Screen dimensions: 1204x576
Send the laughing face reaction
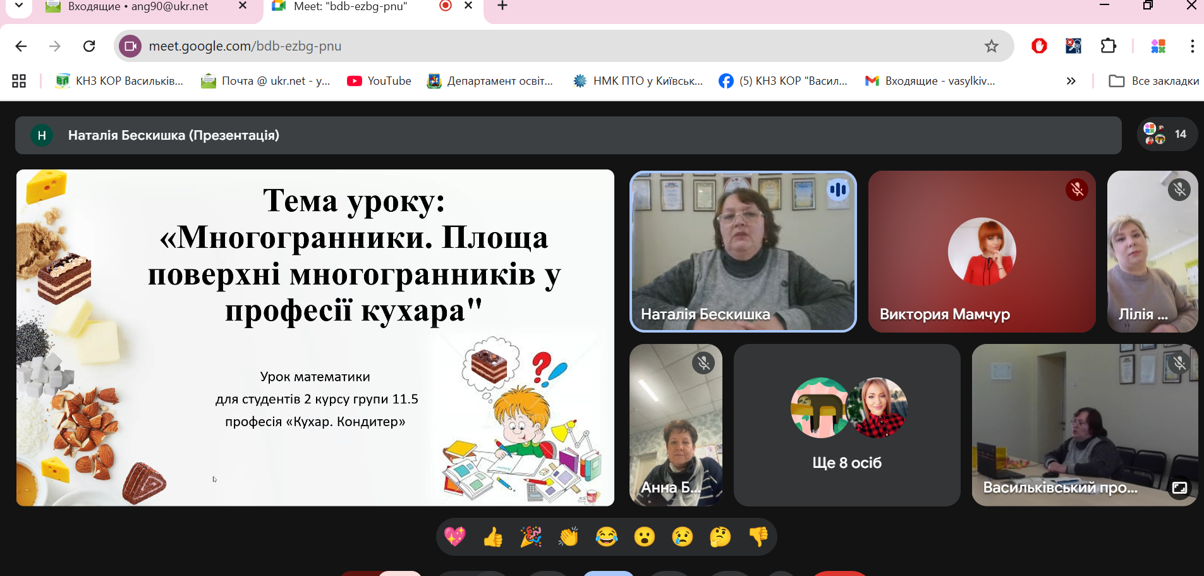[607, 537]
